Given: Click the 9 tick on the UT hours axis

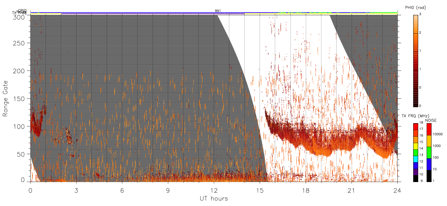Looking at the screenshot, I should coord(168,190).
